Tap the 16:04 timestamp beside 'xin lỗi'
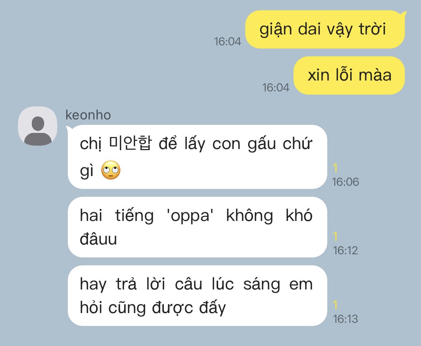421x346 pixels. (x=276, y=87)
